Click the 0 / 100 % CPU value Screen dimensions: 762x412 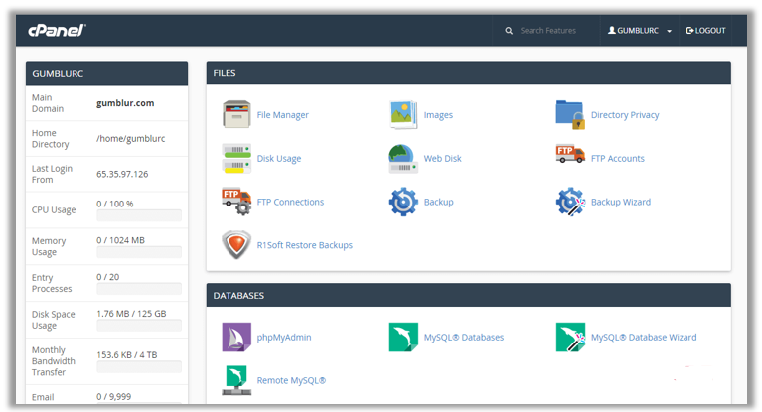(114, 204)
